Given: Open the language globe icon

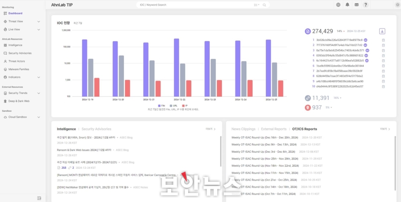Looking at the screenshot, I should [x=338, y=4].
